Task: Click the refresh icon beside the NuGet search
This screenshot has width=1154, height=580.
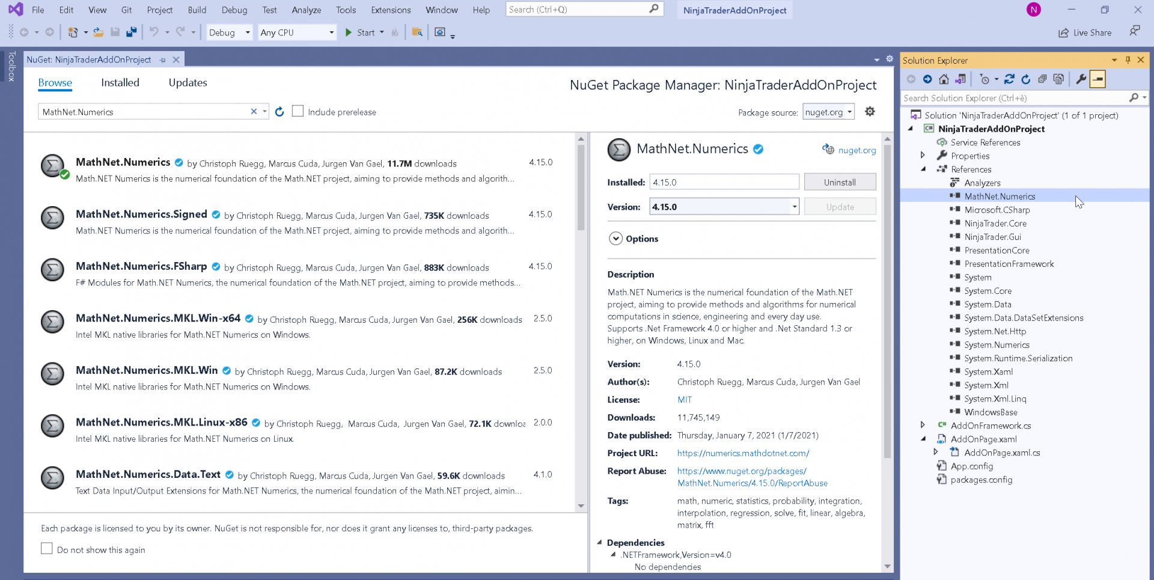Action: click(x=279, y=112)
